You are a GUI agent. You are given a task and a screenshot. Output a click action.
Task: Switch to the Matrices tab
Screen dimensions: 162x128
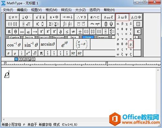point(58,37)
